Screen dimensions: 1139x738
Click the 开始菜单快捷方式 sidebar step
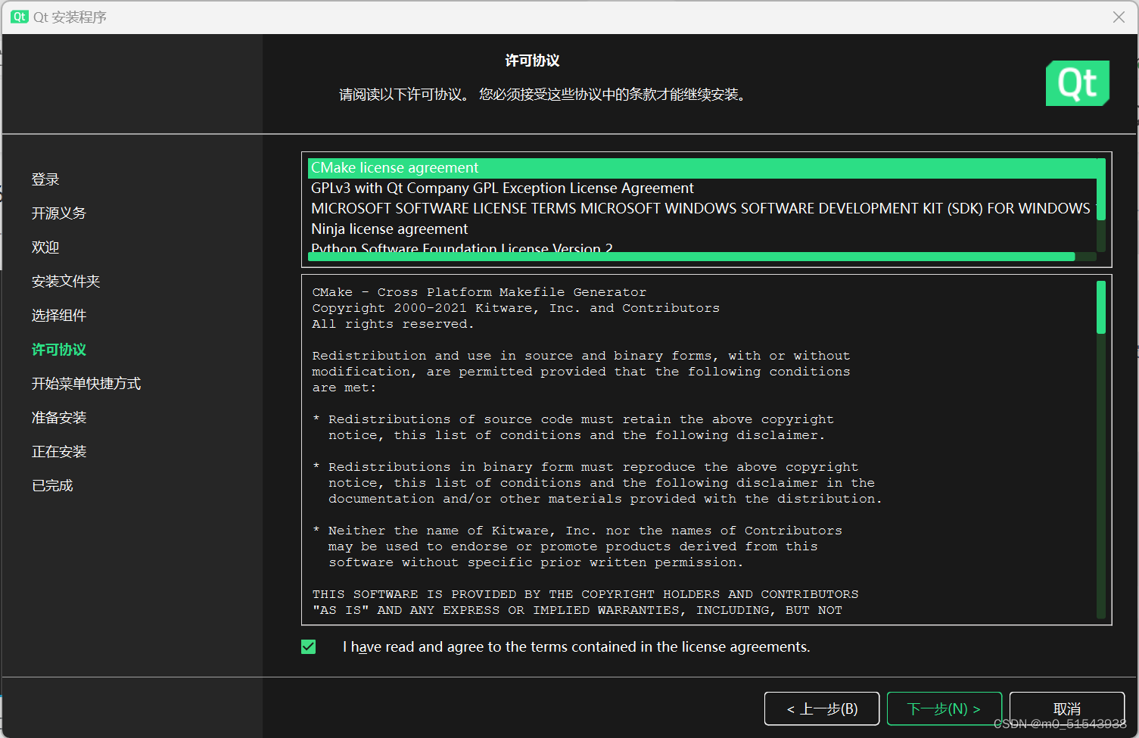click(86, 384)
